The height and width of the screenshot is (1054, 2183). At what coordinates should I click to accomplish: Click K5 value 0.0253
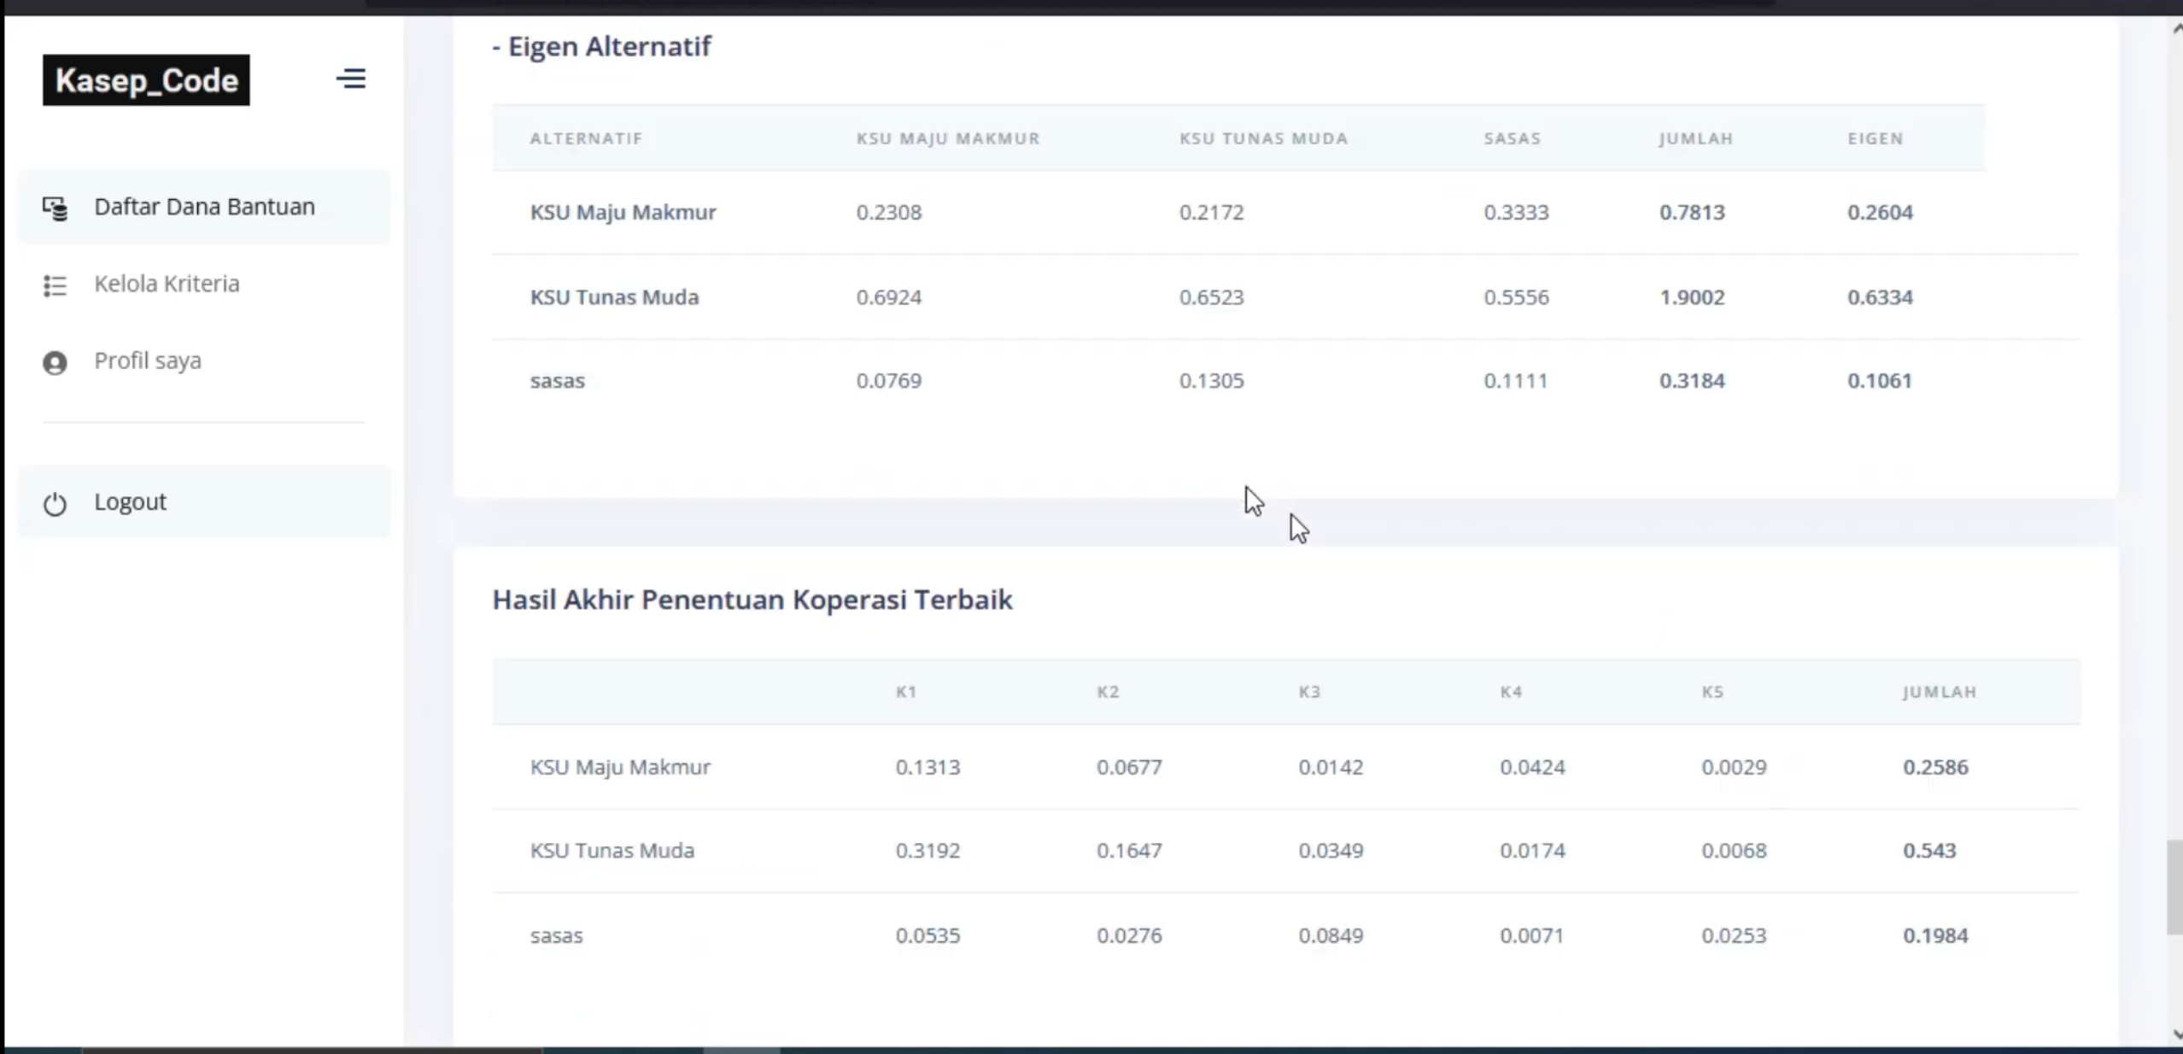[1734, 936]
